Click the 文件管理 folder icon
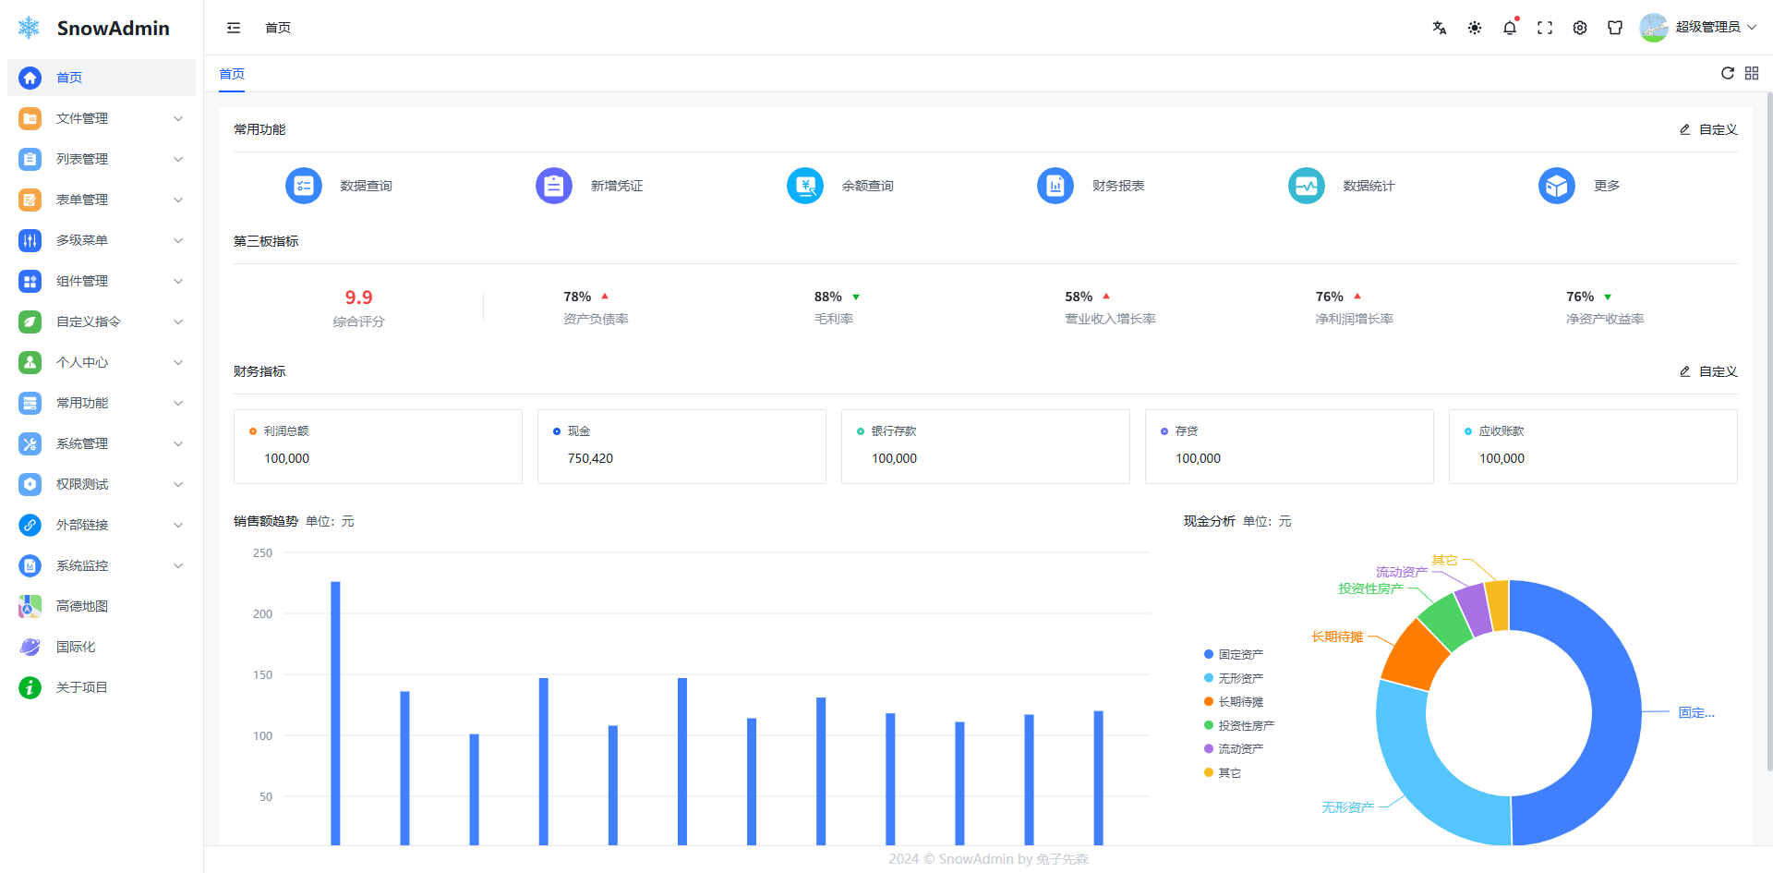The height and width of the screenshot is (873, 1773). (x=30, y=118)
